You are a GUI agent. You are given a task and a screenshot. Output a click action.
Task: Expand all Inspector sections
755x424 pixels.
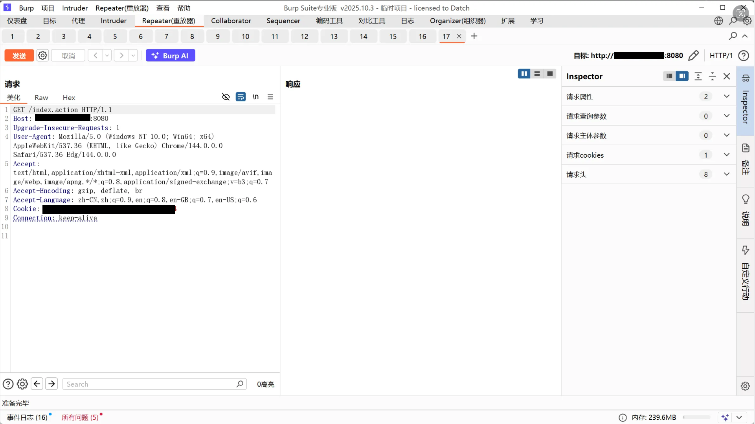(x=698, y=76)
